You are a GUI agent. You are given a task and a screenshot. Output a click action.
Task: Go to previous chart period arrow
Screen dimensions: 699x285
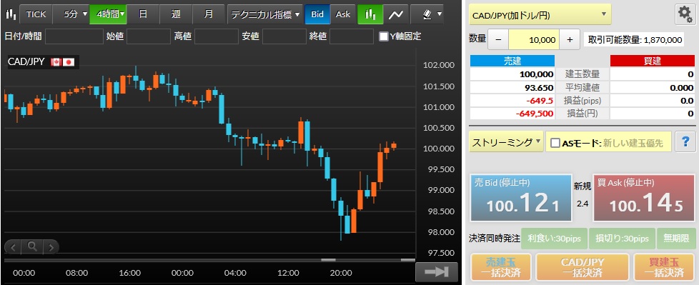point(14,246)
